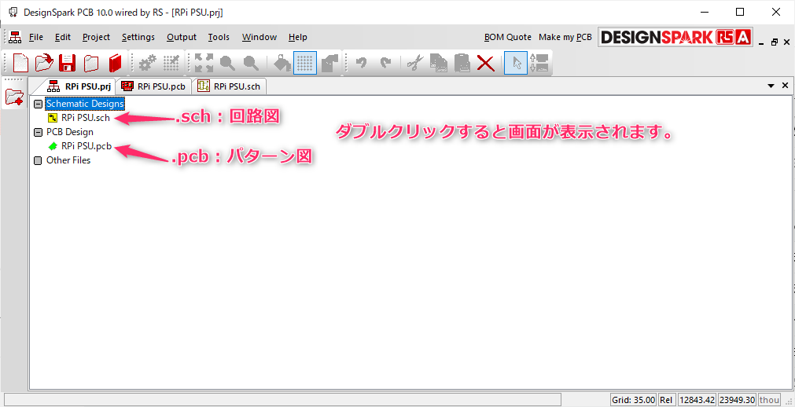Click the thou units status field

tap(769, 399)
